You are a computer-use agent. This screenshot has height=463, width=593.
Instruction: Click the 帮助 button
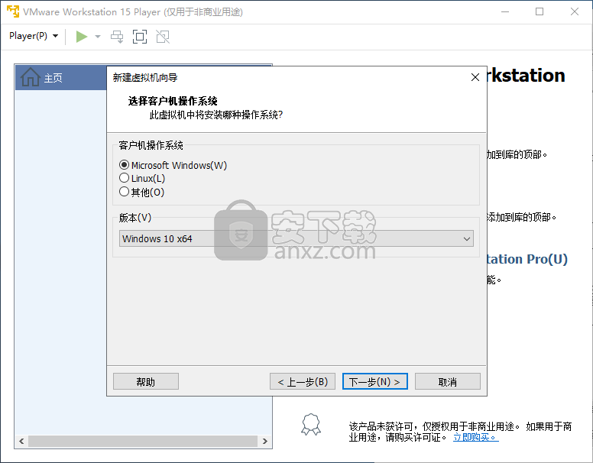[x=146, y=382]
